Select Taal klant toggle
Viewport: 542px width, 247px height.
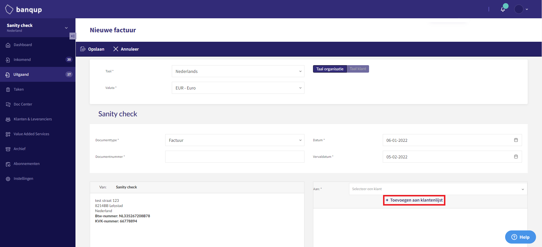coord(358,69)
